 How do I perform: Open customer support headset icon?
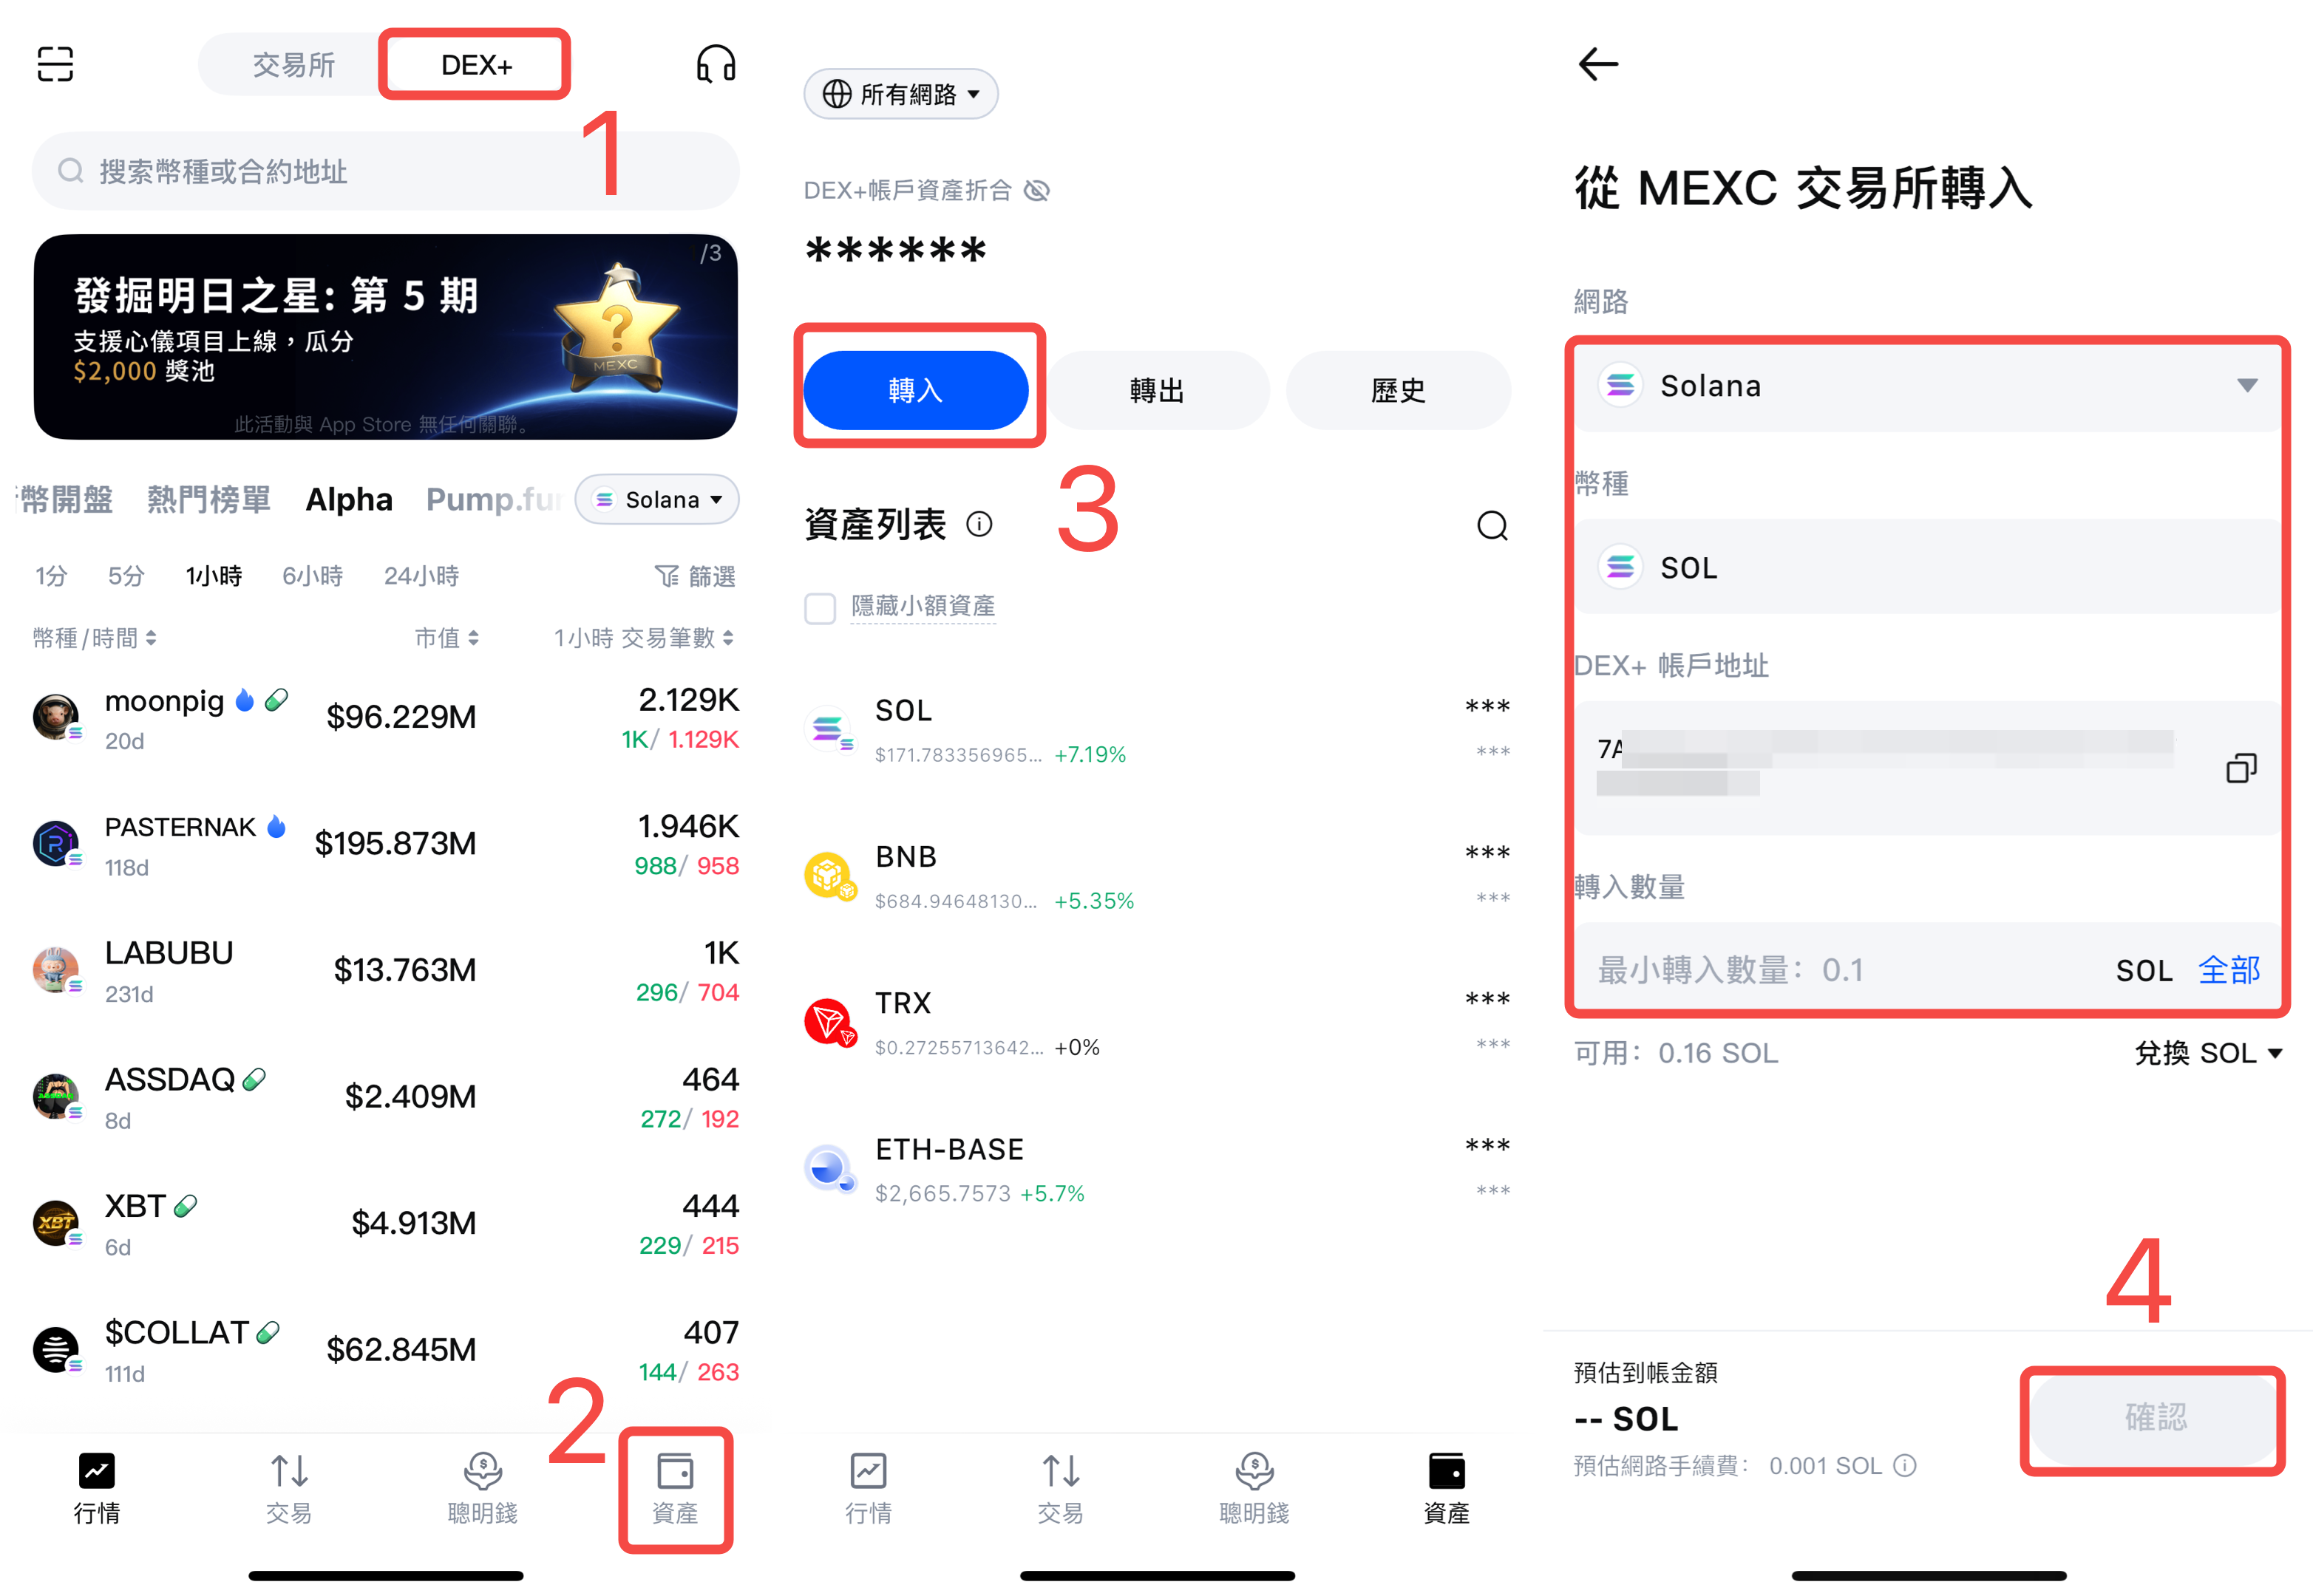[x=716, y=64]
